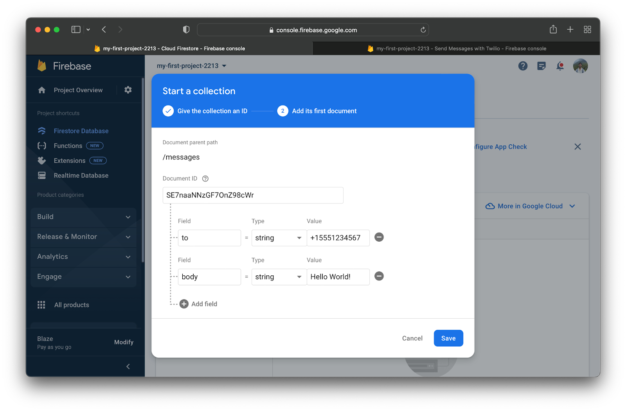Open the Type dropdown for 'to' field
This screenshot has width=626, height=411.
tap(279, 238)
